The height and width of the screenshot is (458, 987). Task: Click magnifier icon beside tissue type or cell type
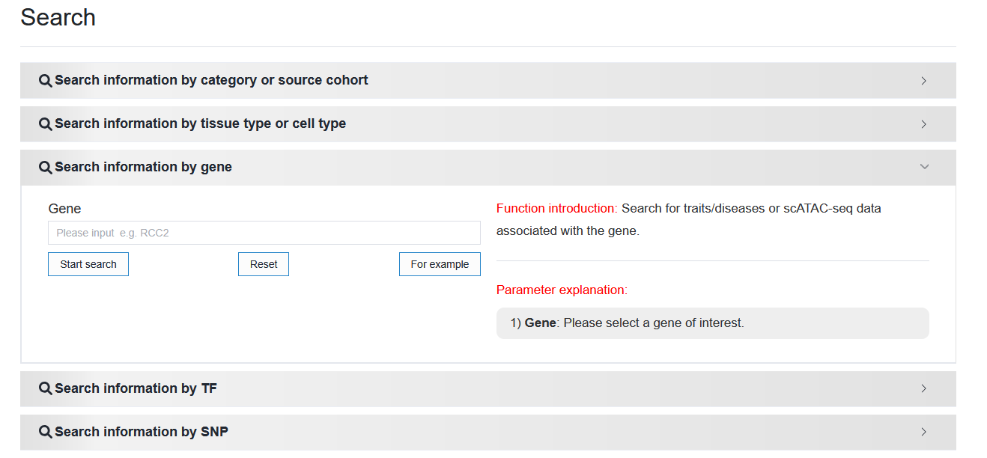click(46, 123)
